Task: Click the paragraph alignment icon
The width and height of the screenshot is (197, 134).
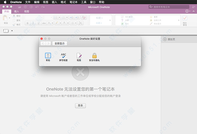Action: [x=73, y=23]
